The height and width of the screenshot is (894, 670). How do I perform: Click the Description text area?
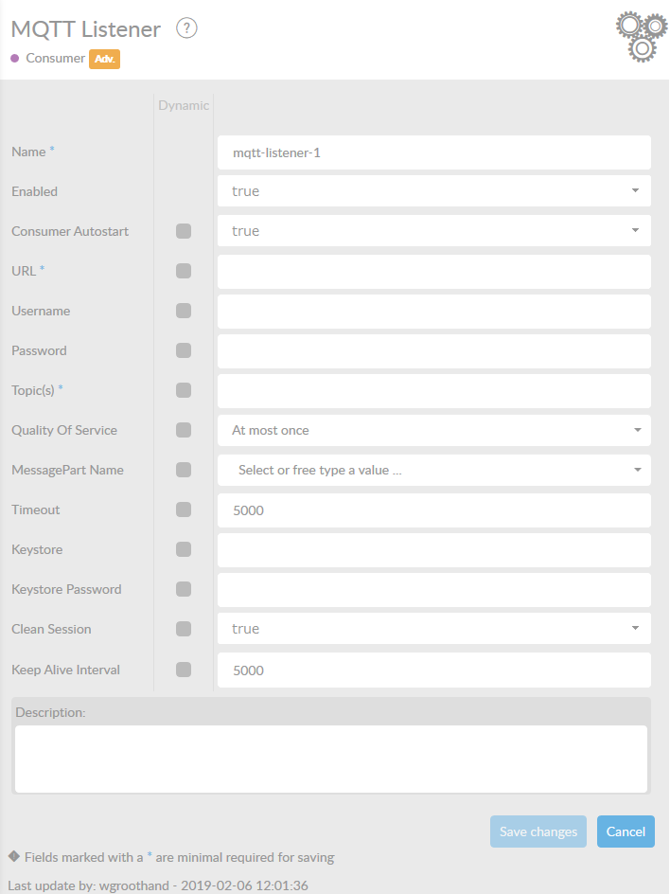click(x=330, y=759)
